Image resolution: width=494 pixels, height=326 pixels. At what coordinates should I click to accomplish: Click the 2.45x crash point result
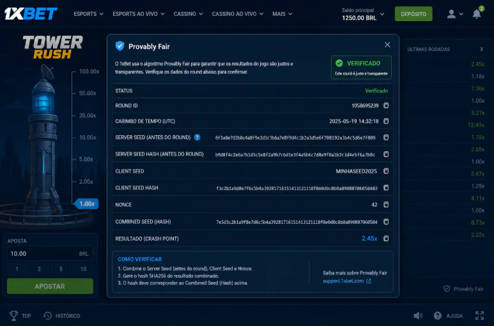(369, 239)
